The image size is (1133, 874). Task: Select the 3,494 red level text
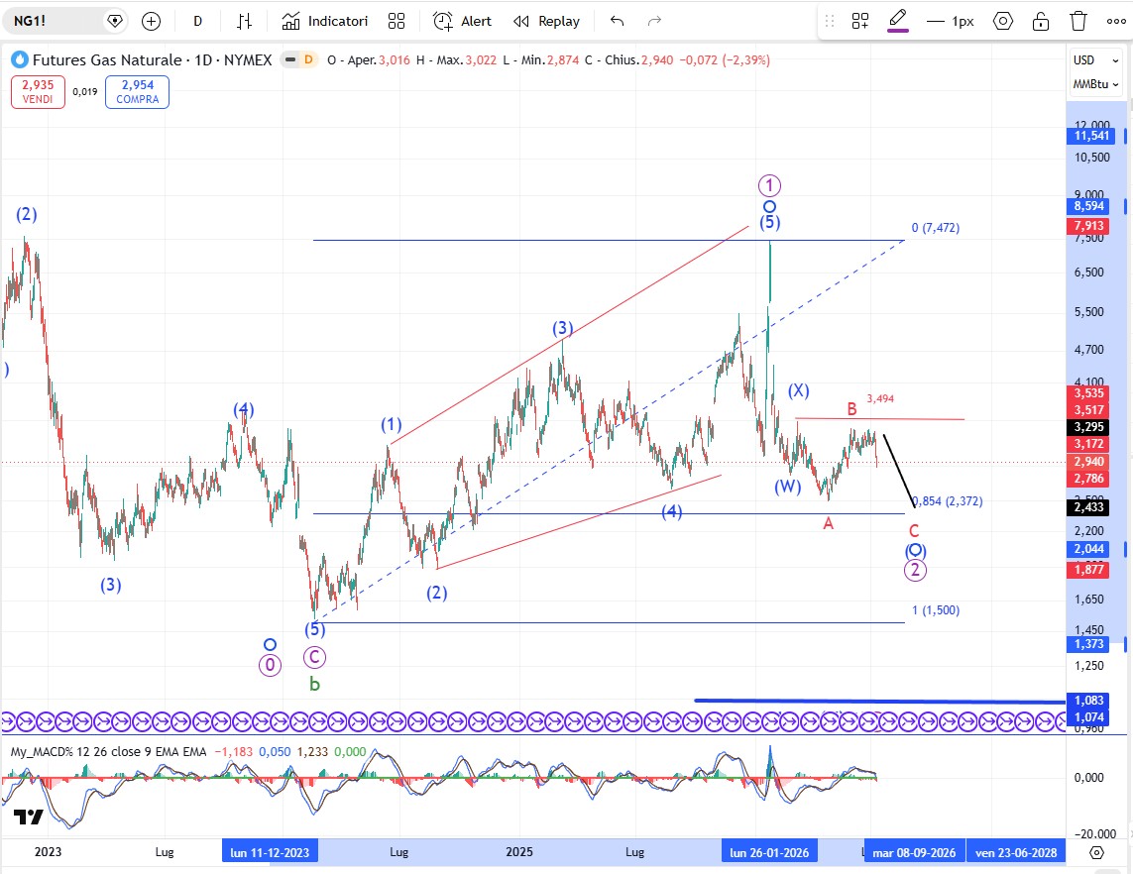[880, 398]
